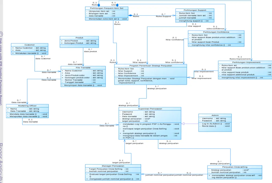Image resolution: width=272 pixels, height=183 pixels.
Task: Select the Nilai support base Produk attribute in Perhitungan Confidence
Action: [205, 42]
